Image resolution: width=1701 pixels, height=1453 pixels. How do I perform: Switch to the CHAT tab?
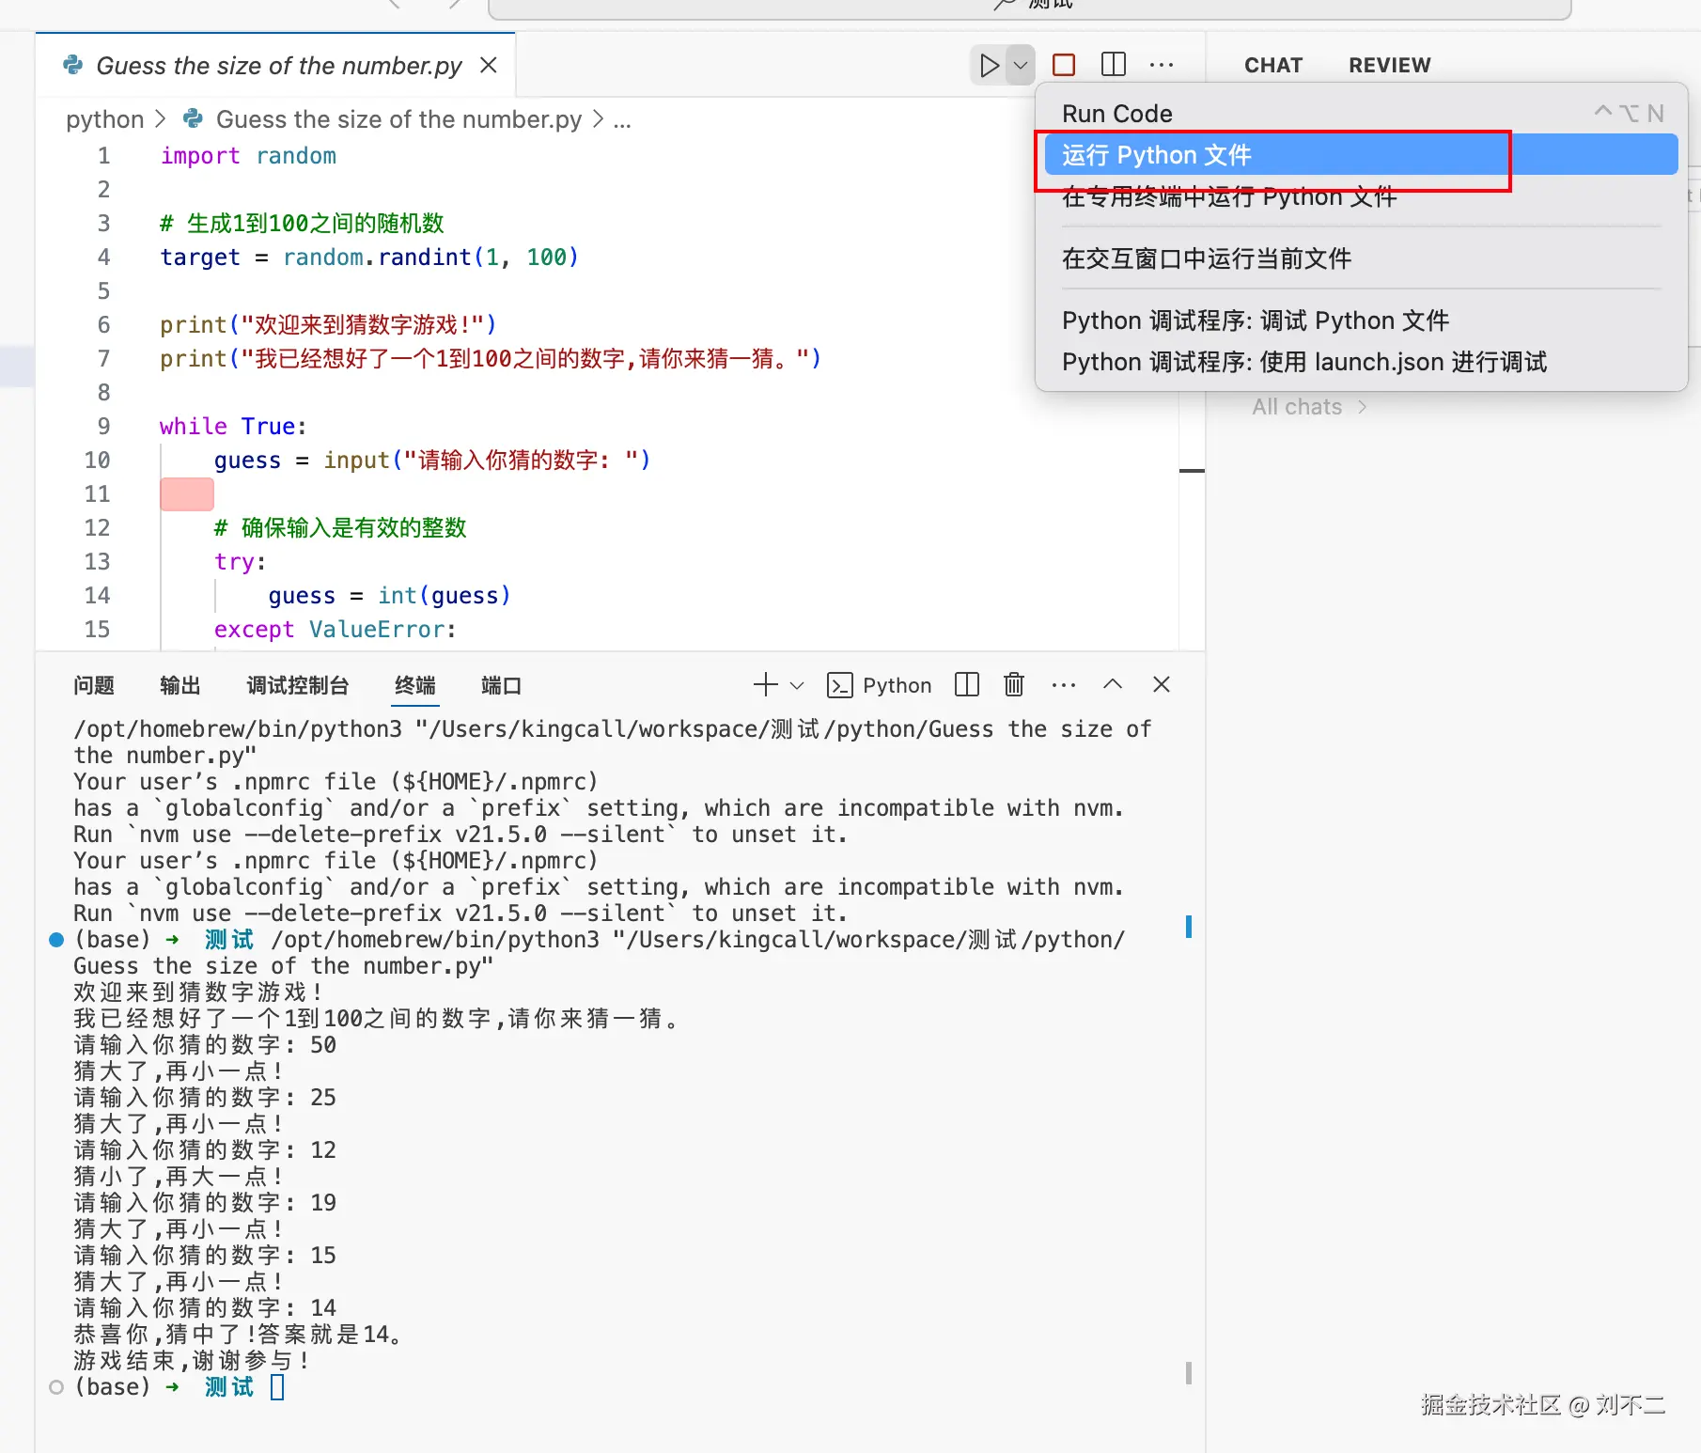1273,65
